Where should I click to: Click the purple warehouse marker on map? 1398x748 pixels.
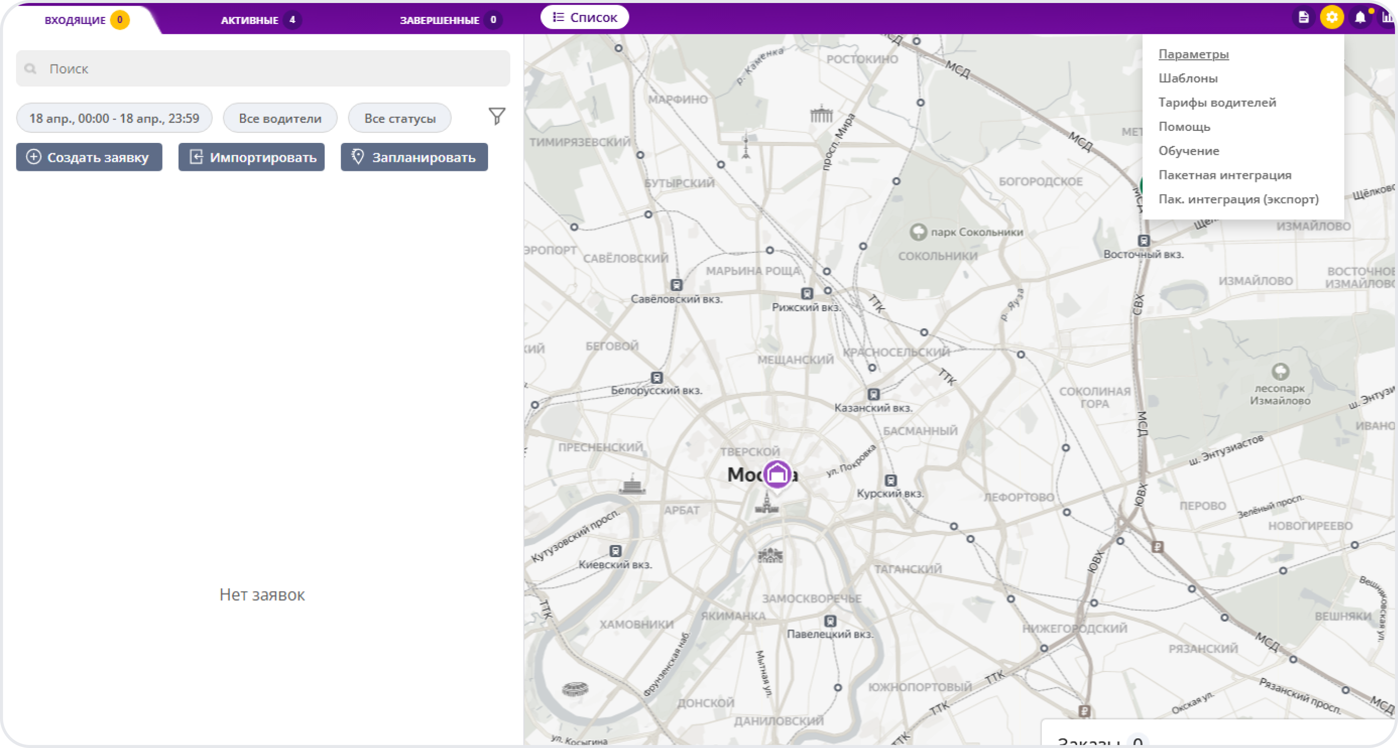click(x=777, y=474)
